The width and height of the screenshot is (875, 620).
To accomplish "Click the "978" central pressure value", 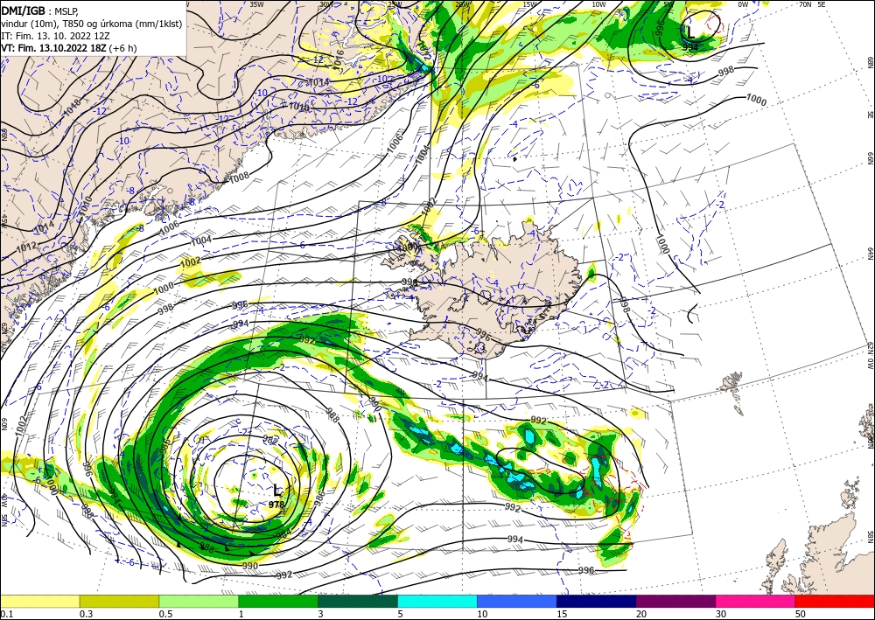I will click(276, 505).
